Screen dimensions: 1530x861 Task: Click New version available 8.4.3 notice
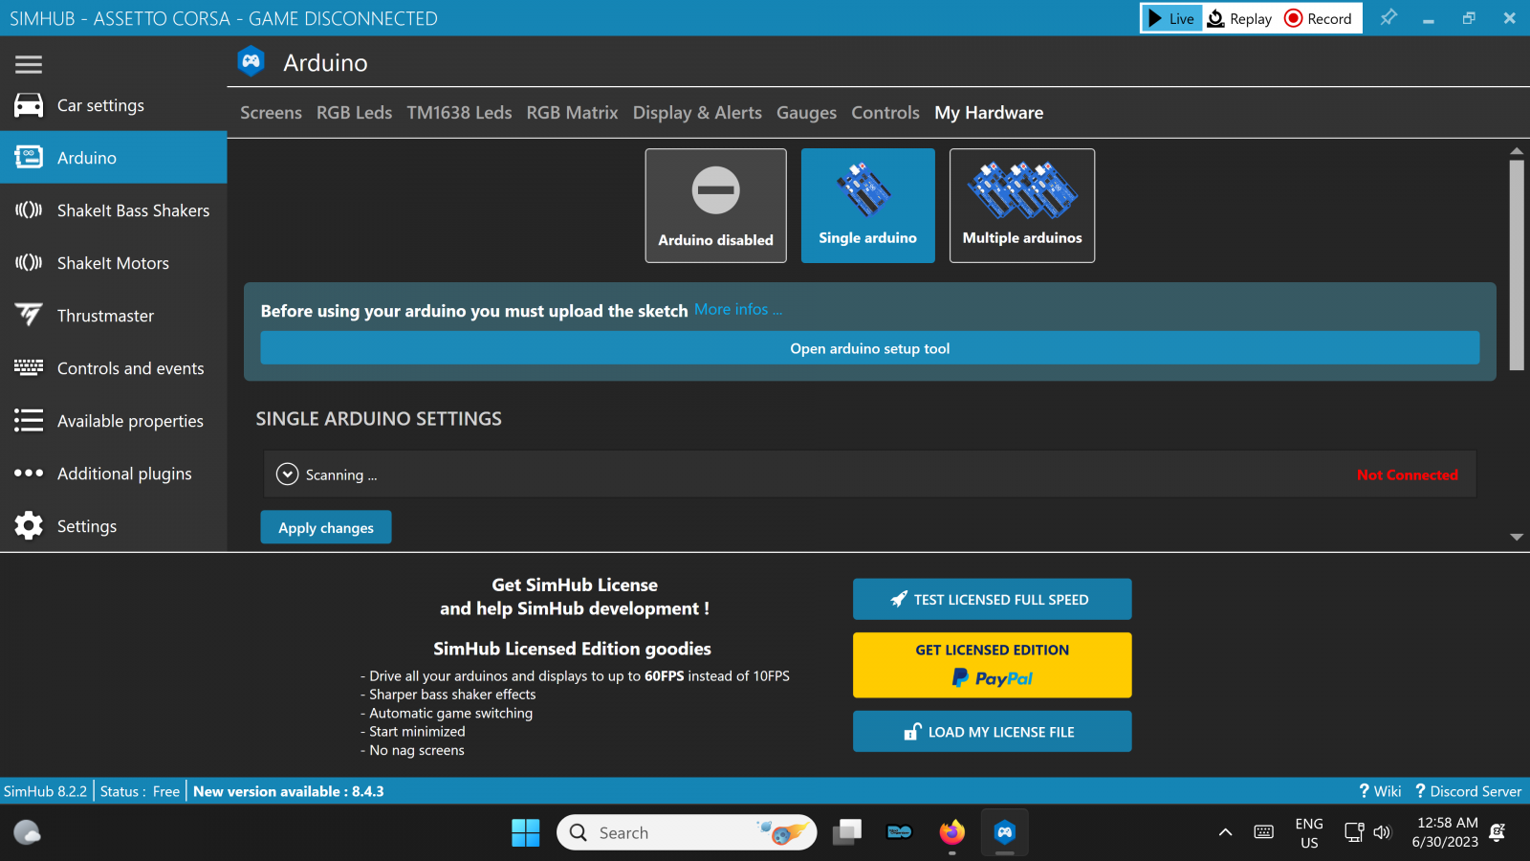click(x=289, y=791)
